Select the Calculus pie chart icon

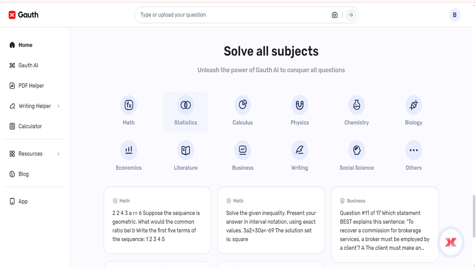tap(243, 105)
